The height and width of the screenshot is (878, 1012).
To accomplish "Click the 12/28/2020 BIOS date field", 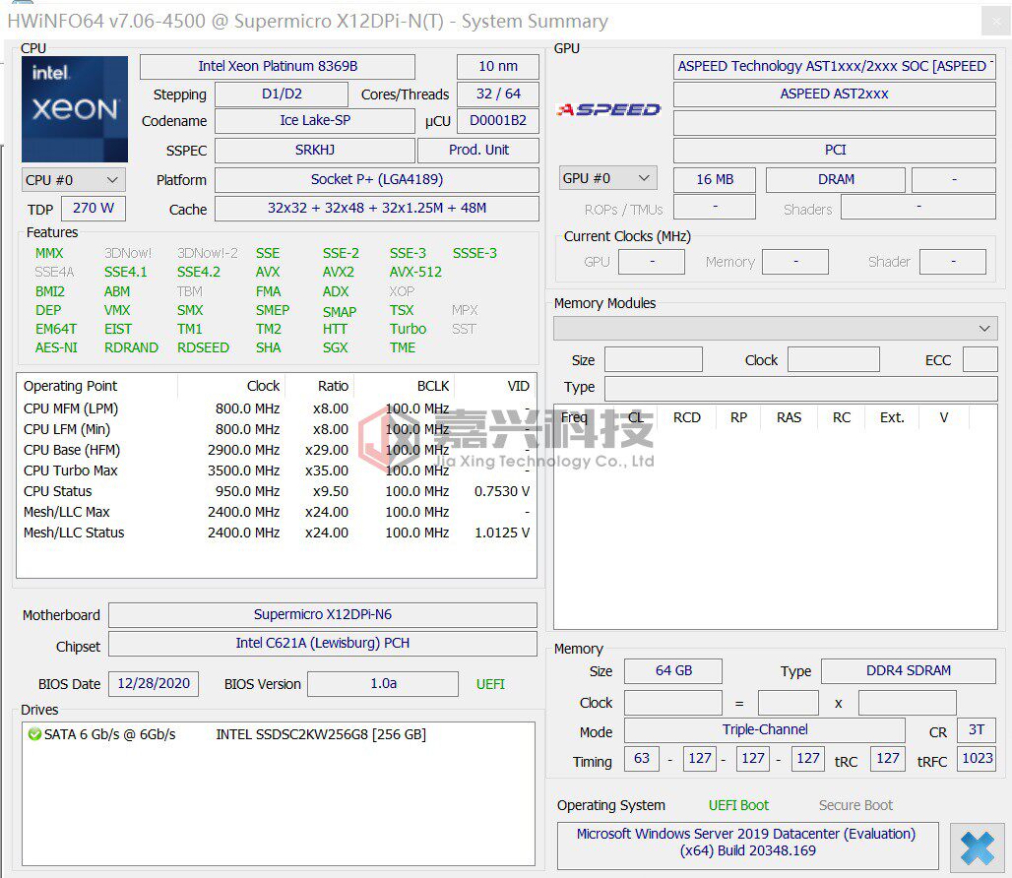I will click(x=154, y=684).
